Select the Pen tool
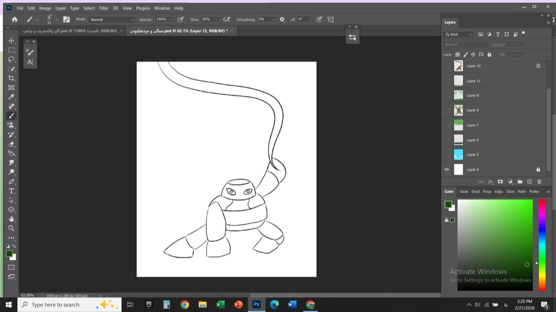This screenshot has height=312, width=556. tap(11, 182)
